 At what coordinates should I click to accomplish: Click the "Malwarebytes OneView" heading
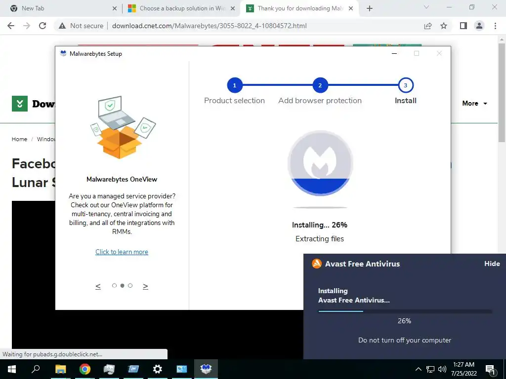tap(122, 180)
